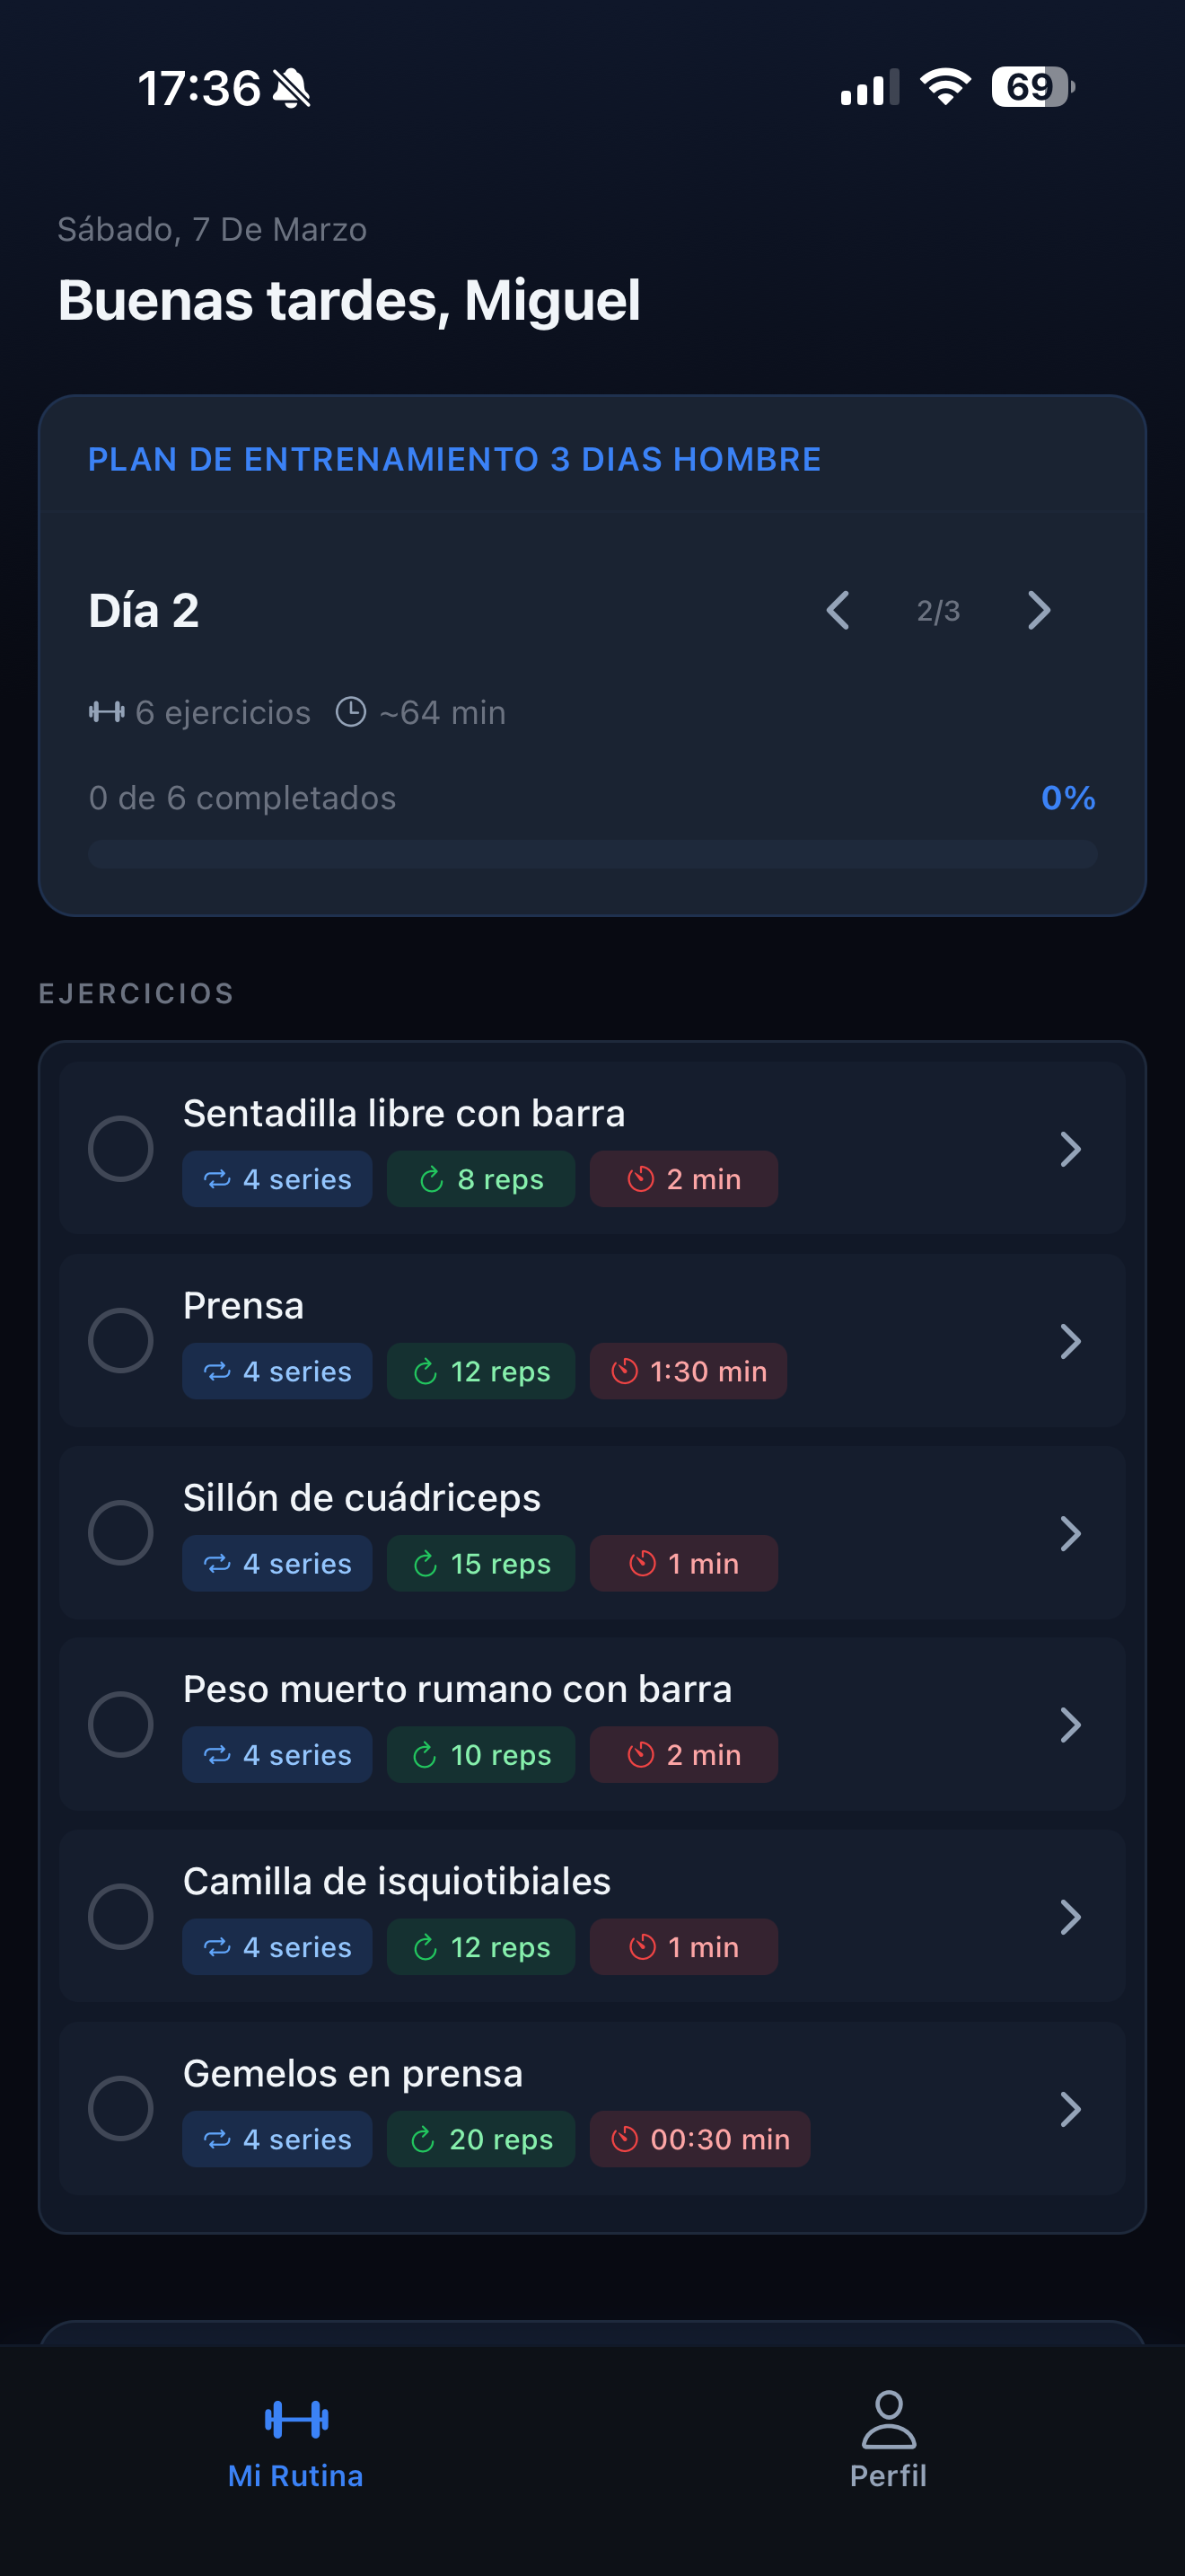Screen dimensions: 1185x2576
Task: Tap the dumbbell icon in Mi Rutina
Action: click(295, 2419)
